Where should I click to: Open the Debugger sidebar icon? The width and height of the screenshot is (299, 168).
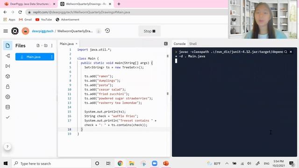(x=7, y=66)
